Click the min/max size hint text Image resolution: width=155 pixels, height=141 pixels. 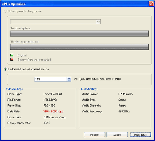pos(100,79)
